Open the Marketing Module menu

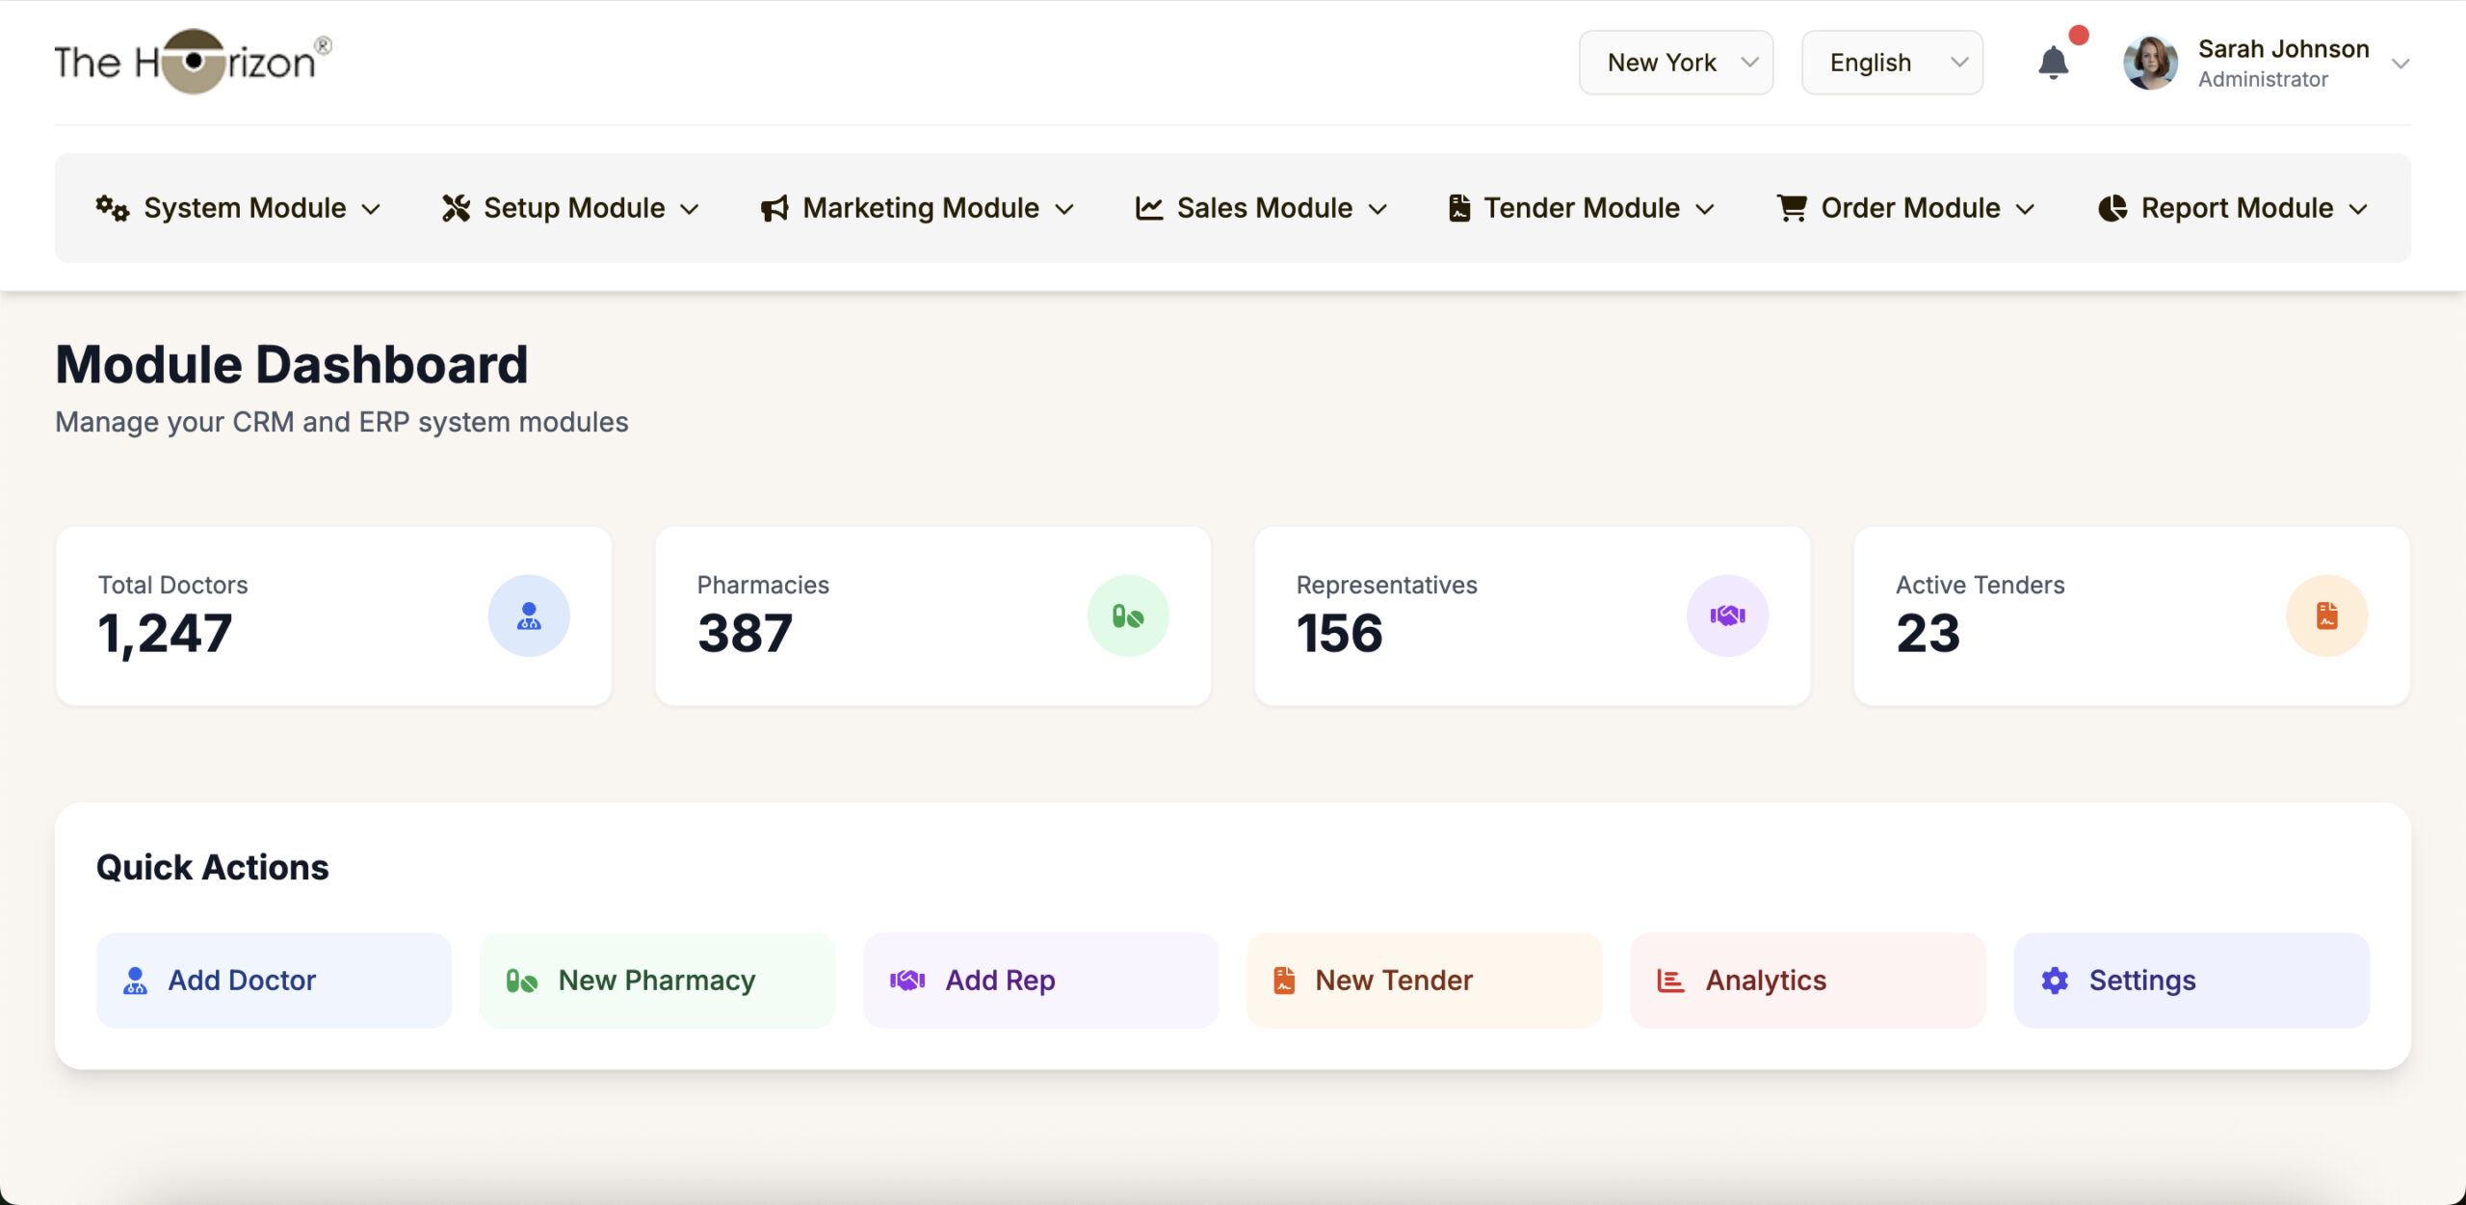coord(917,208)
